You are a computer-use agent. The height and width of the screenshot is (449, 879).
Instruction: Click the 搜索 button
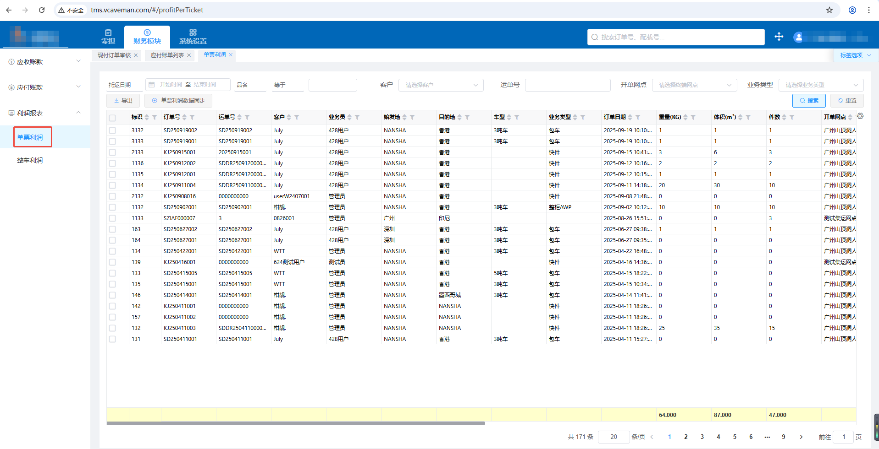[x=808, y=101]
